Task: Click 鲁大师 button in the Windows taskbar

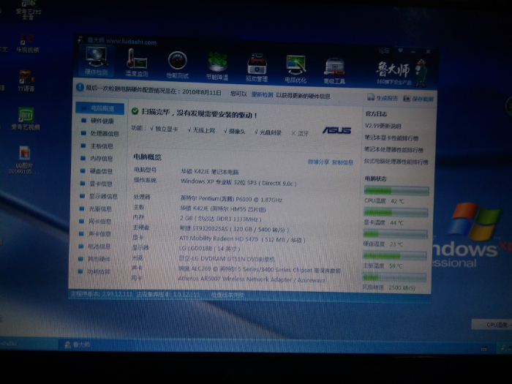Action: click(77, 344)
